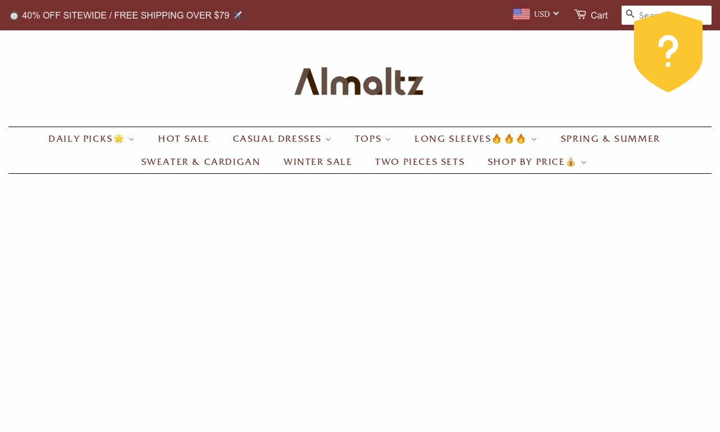Expand the Tops menu chevron
Screen dimensions: 720x432
pos(388,139)
